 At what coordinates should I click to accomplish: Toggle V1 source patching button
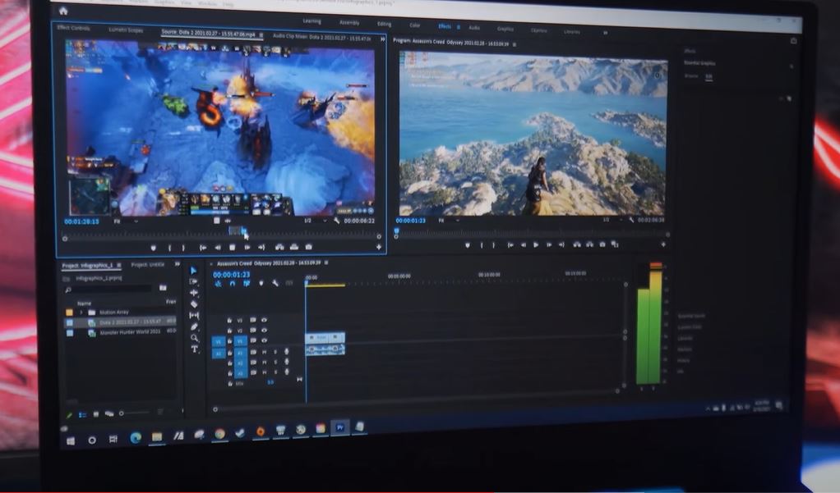click(219, 341)
